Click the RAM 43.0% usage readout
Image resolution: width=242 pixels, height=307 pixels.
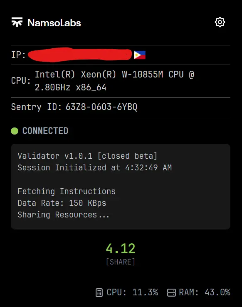coord(205,292)
